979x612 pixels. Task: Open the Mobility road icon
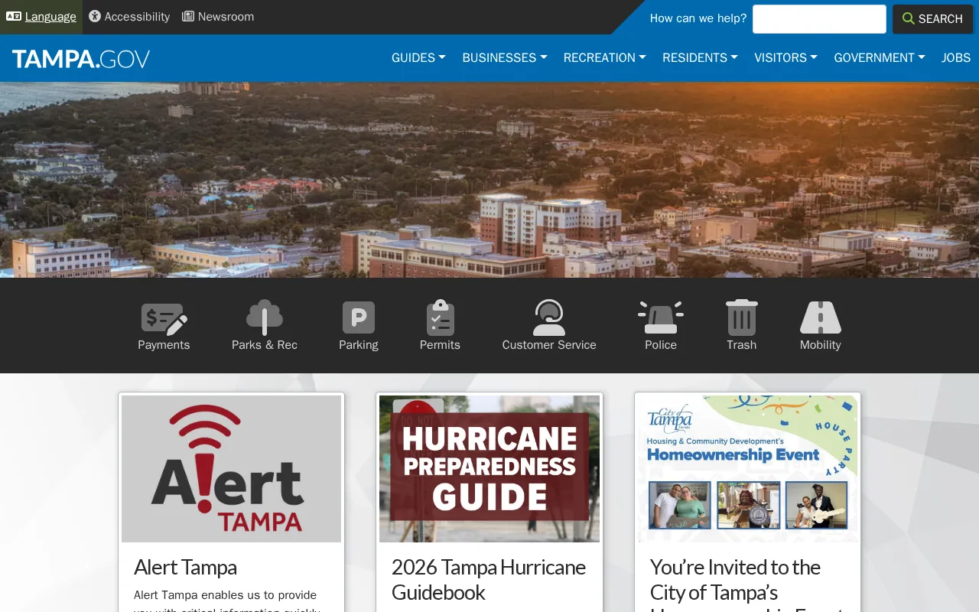pos(821,317)
